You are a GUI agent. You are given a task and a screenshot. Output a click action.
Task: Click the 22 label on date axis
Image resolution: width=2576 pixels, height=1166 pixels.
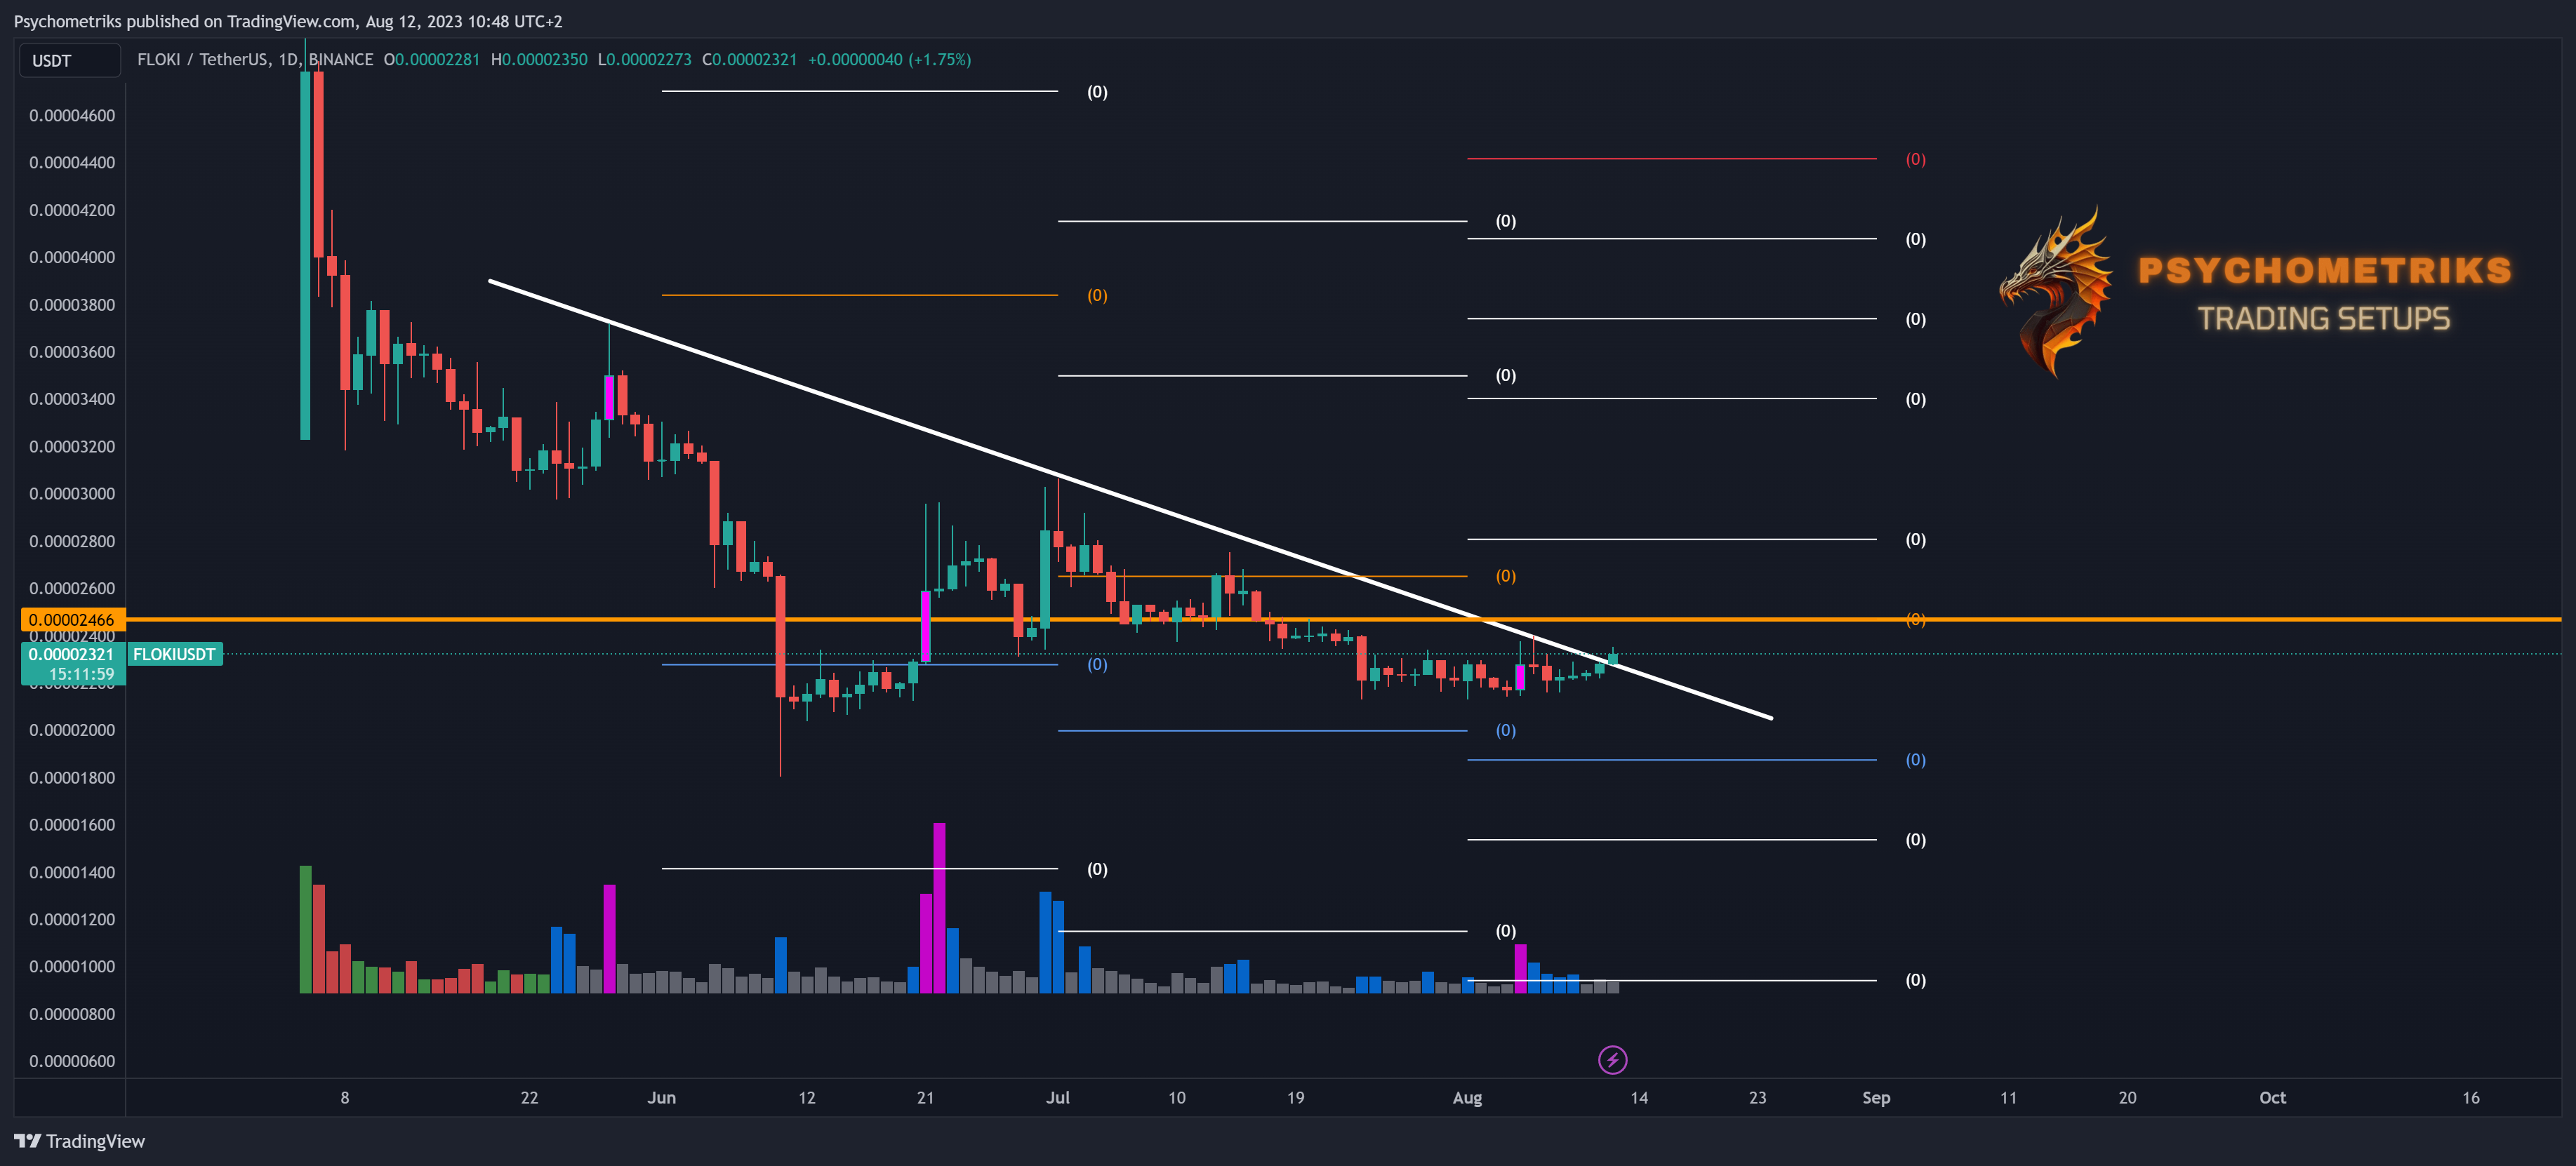[x=529, y=1097]
